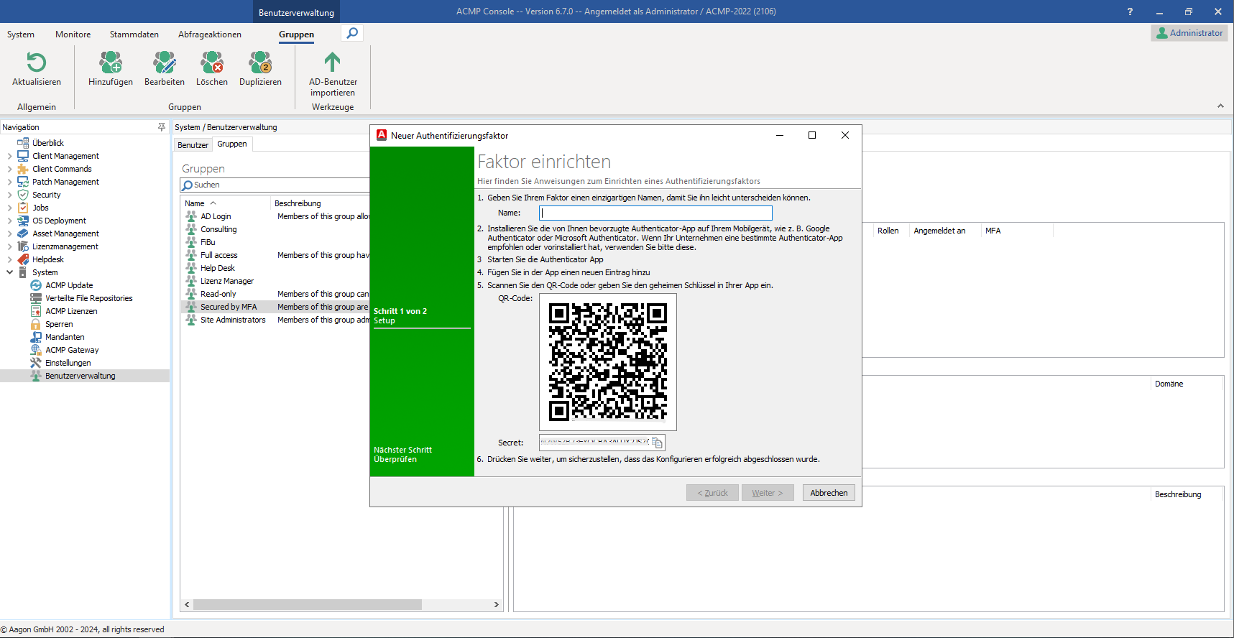Collapse the ribbon with the chevron

click(1220, 106)
